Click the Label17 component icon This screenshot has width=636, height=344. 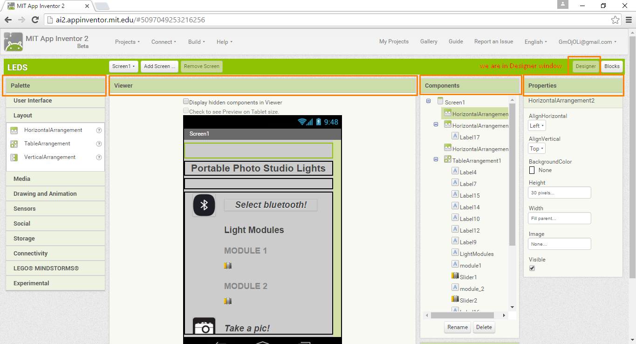click(x=455, y=136)
